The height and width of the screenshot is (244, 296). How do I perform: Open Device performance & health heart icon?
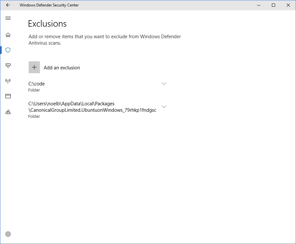click(8, 65)
